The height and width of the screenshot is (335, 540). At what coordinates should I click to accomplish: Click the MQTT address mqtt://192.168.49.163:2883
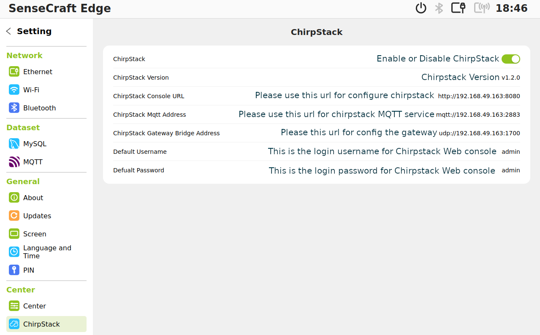coord(478,115)
